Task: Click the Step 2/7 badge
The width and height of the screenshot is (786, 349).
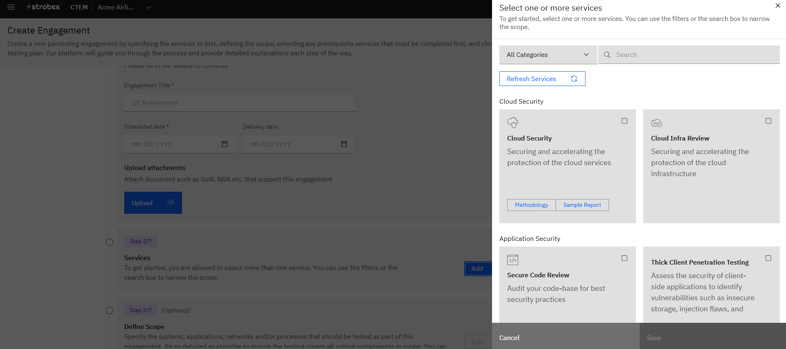Action: tap(141, 241)
